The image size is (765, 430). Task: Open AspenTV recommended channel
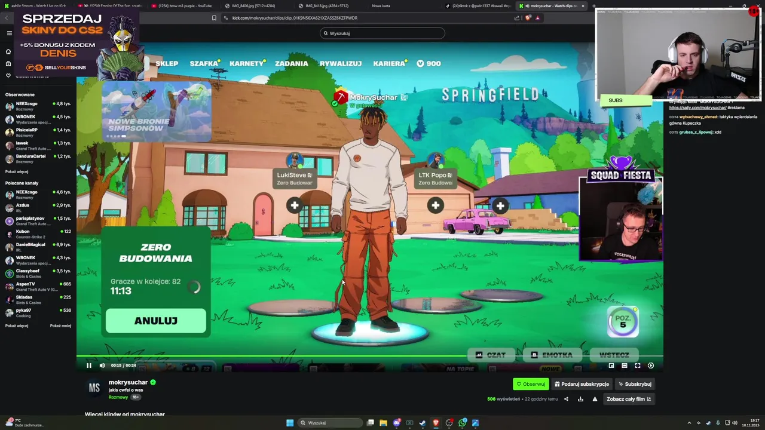pyautogui.click(x=38, y=286)
